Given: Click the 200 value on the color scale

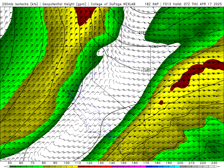Looking at the screenshot, I should (x=180, y=163).
